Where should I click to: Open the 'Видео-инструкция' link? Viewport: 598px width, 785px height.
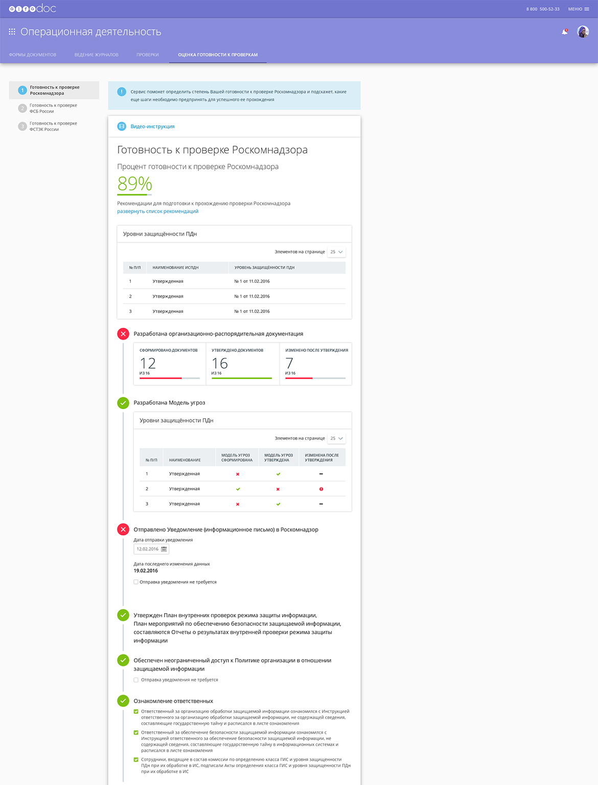[152, 126]
